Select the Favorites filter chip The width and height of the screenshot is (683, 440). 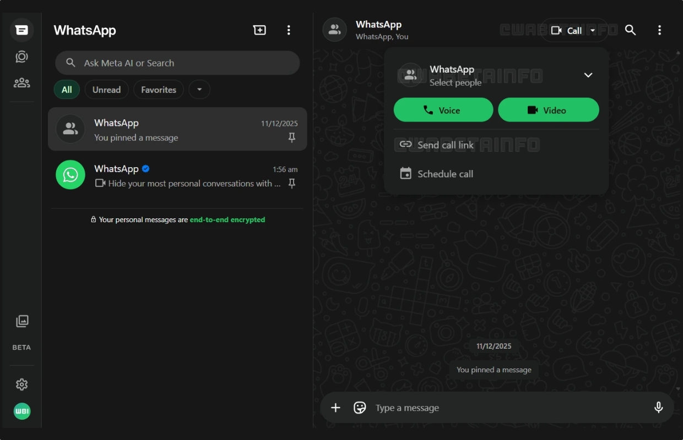tap(159, 90)
